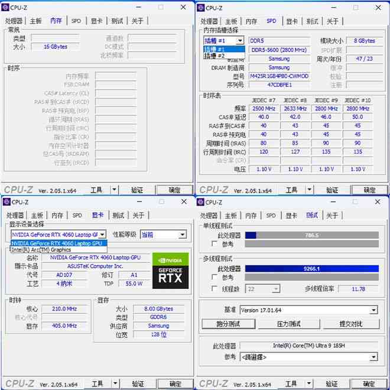Open SPD tab in the Memory window

[76, 21]
